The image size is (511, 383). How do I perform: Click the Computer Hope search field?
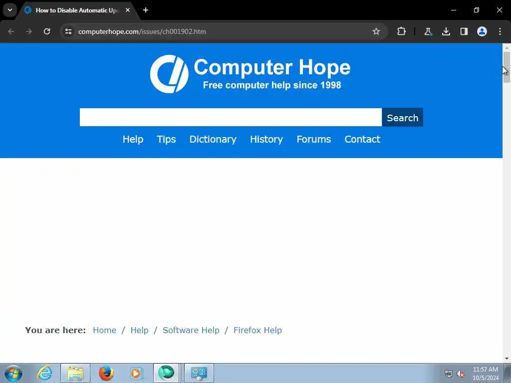point(231,117)
